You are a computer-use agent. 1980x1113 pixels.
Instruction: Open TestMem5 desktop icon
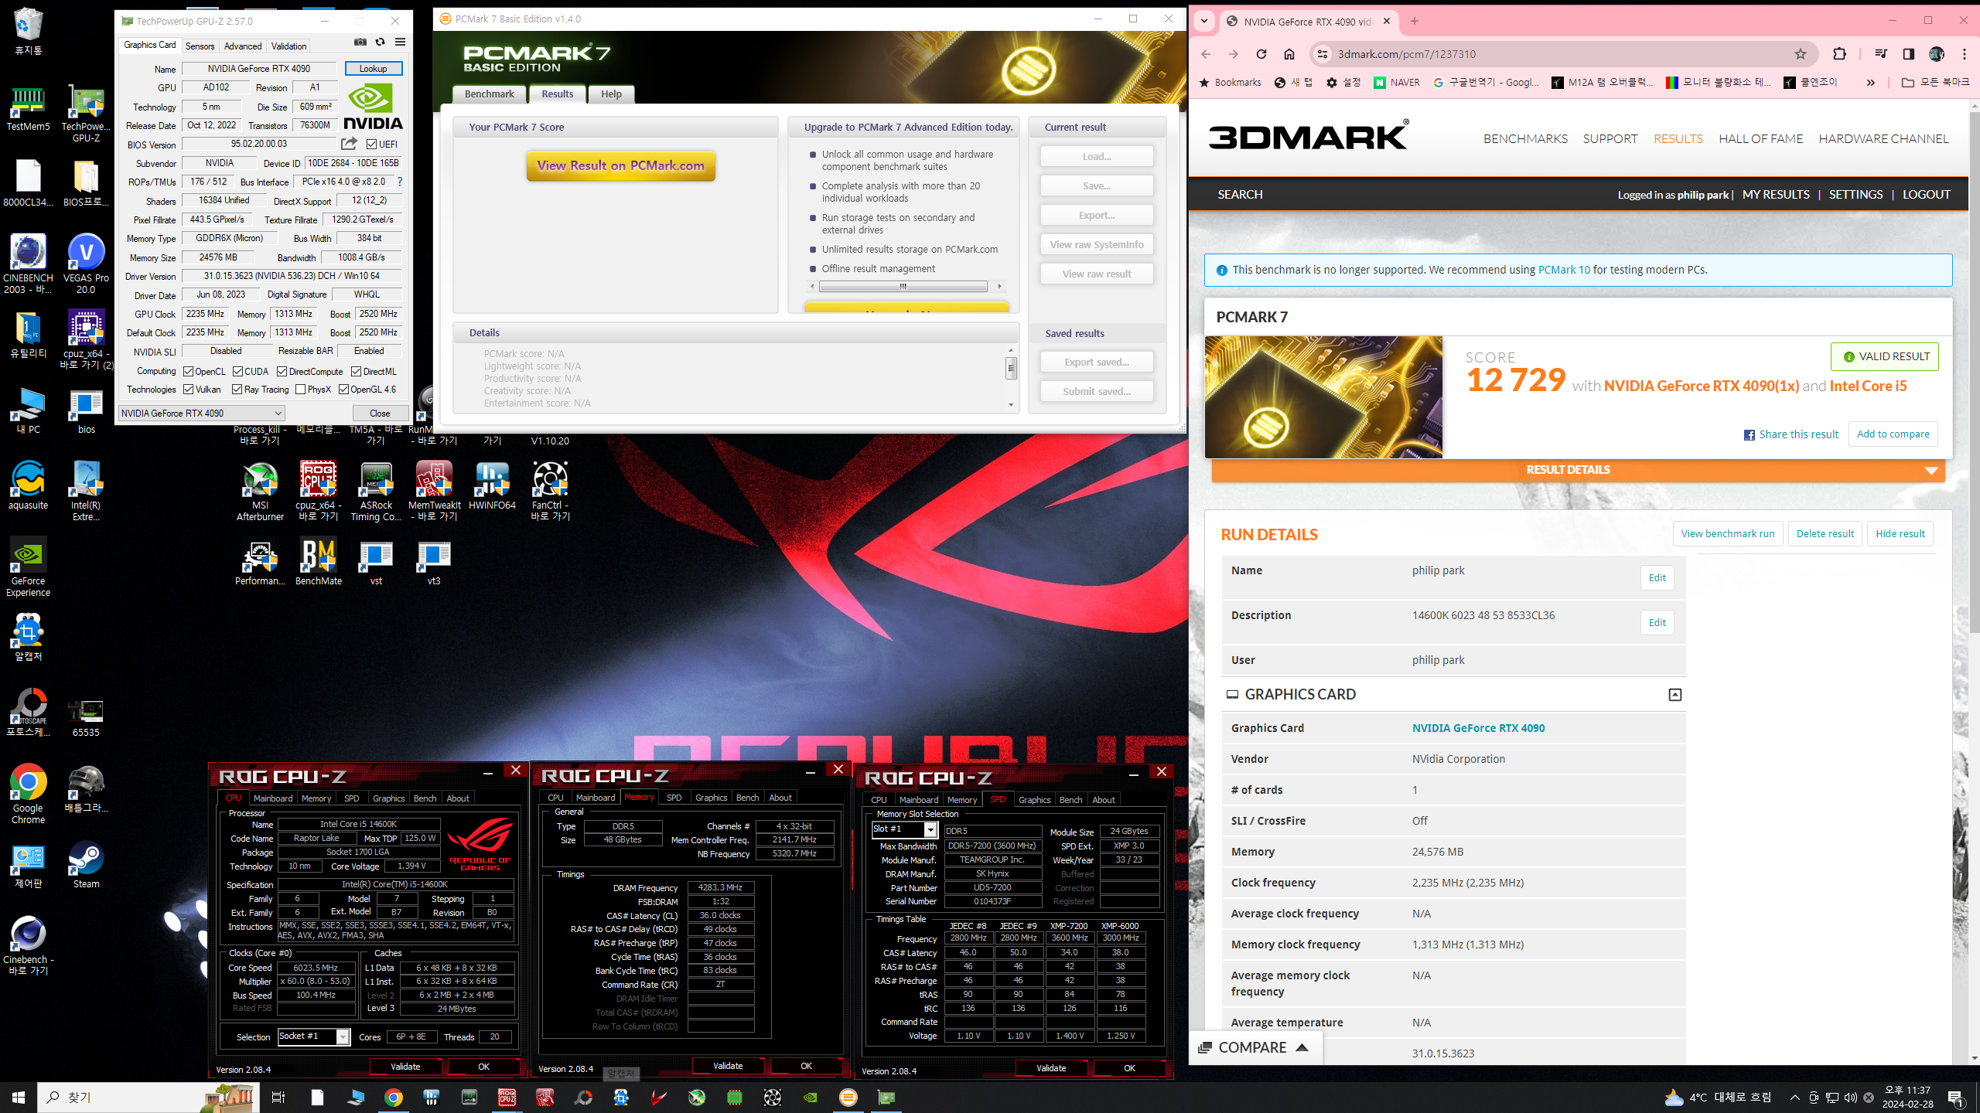(28, 107)
